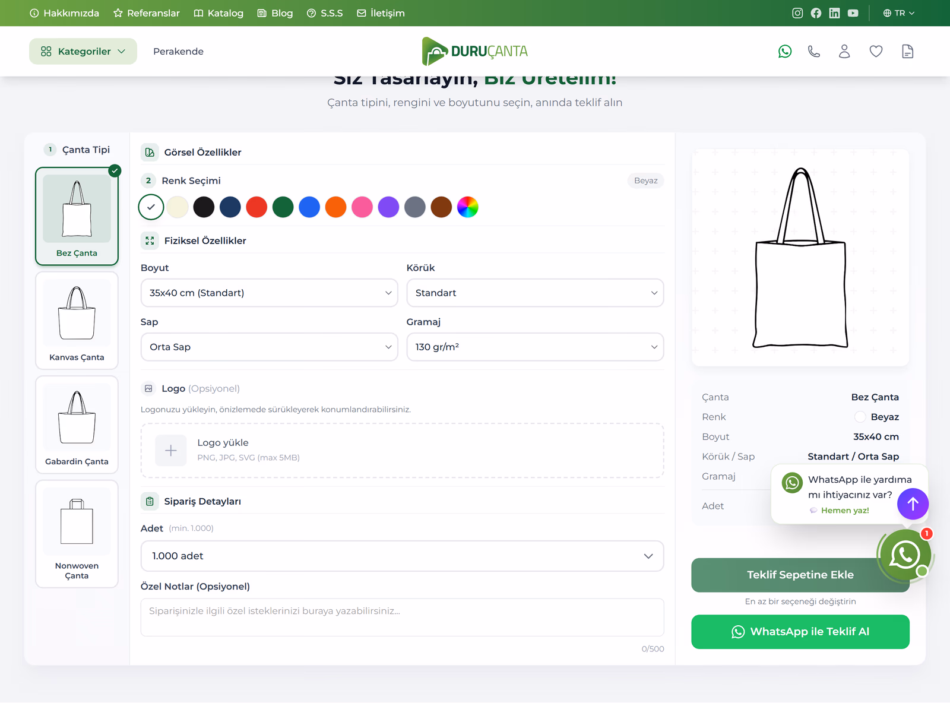950x703 pixels.
Task: Go to İletişim contact page
Action: (381, 13)
